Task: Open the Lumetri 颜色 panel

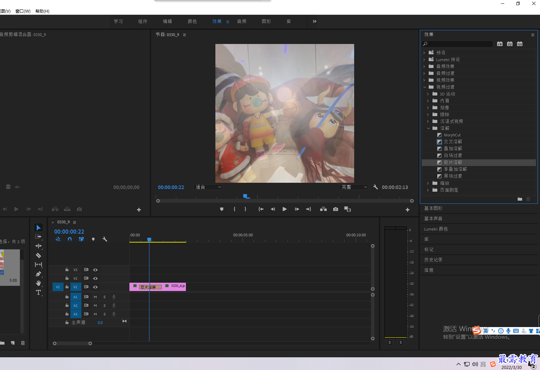Action: (x=436, y=229)
